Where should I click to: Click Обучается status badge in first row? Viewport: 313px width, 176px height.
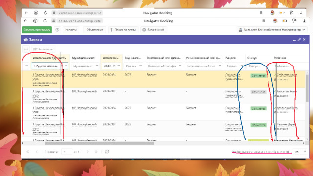(258, 76)
